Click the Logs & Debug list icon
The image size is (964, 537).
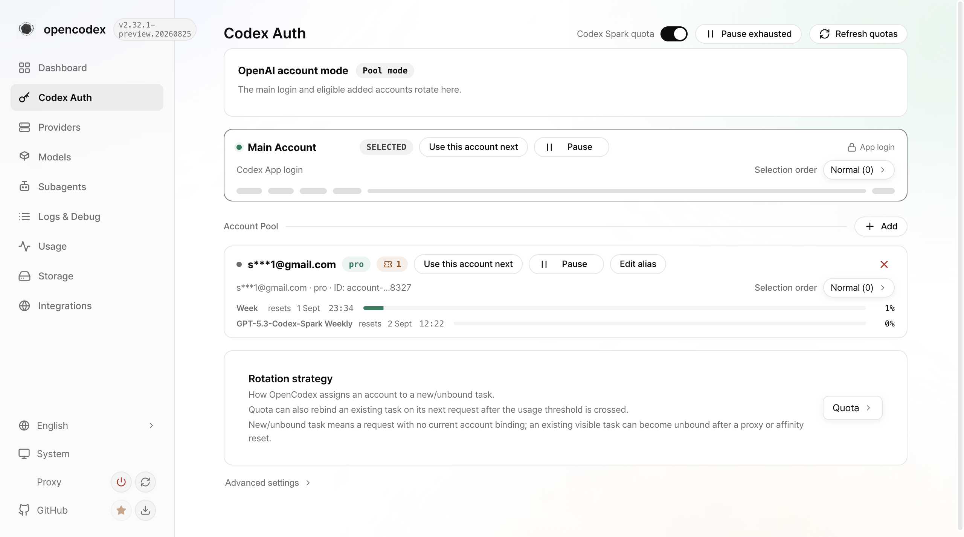[24, 217]
